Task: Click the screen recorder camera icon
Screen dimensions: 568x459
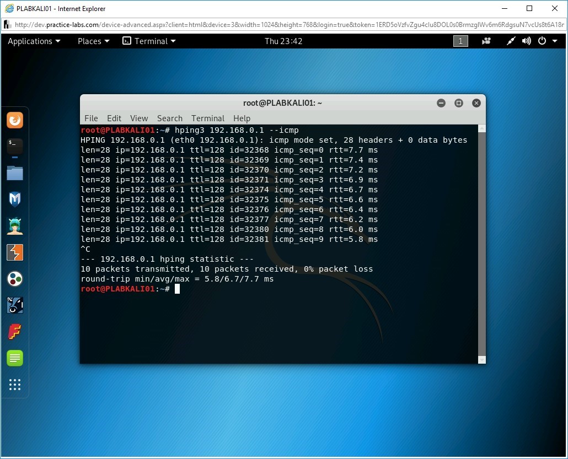Action: pyautogui.click(x=486, y=41)
